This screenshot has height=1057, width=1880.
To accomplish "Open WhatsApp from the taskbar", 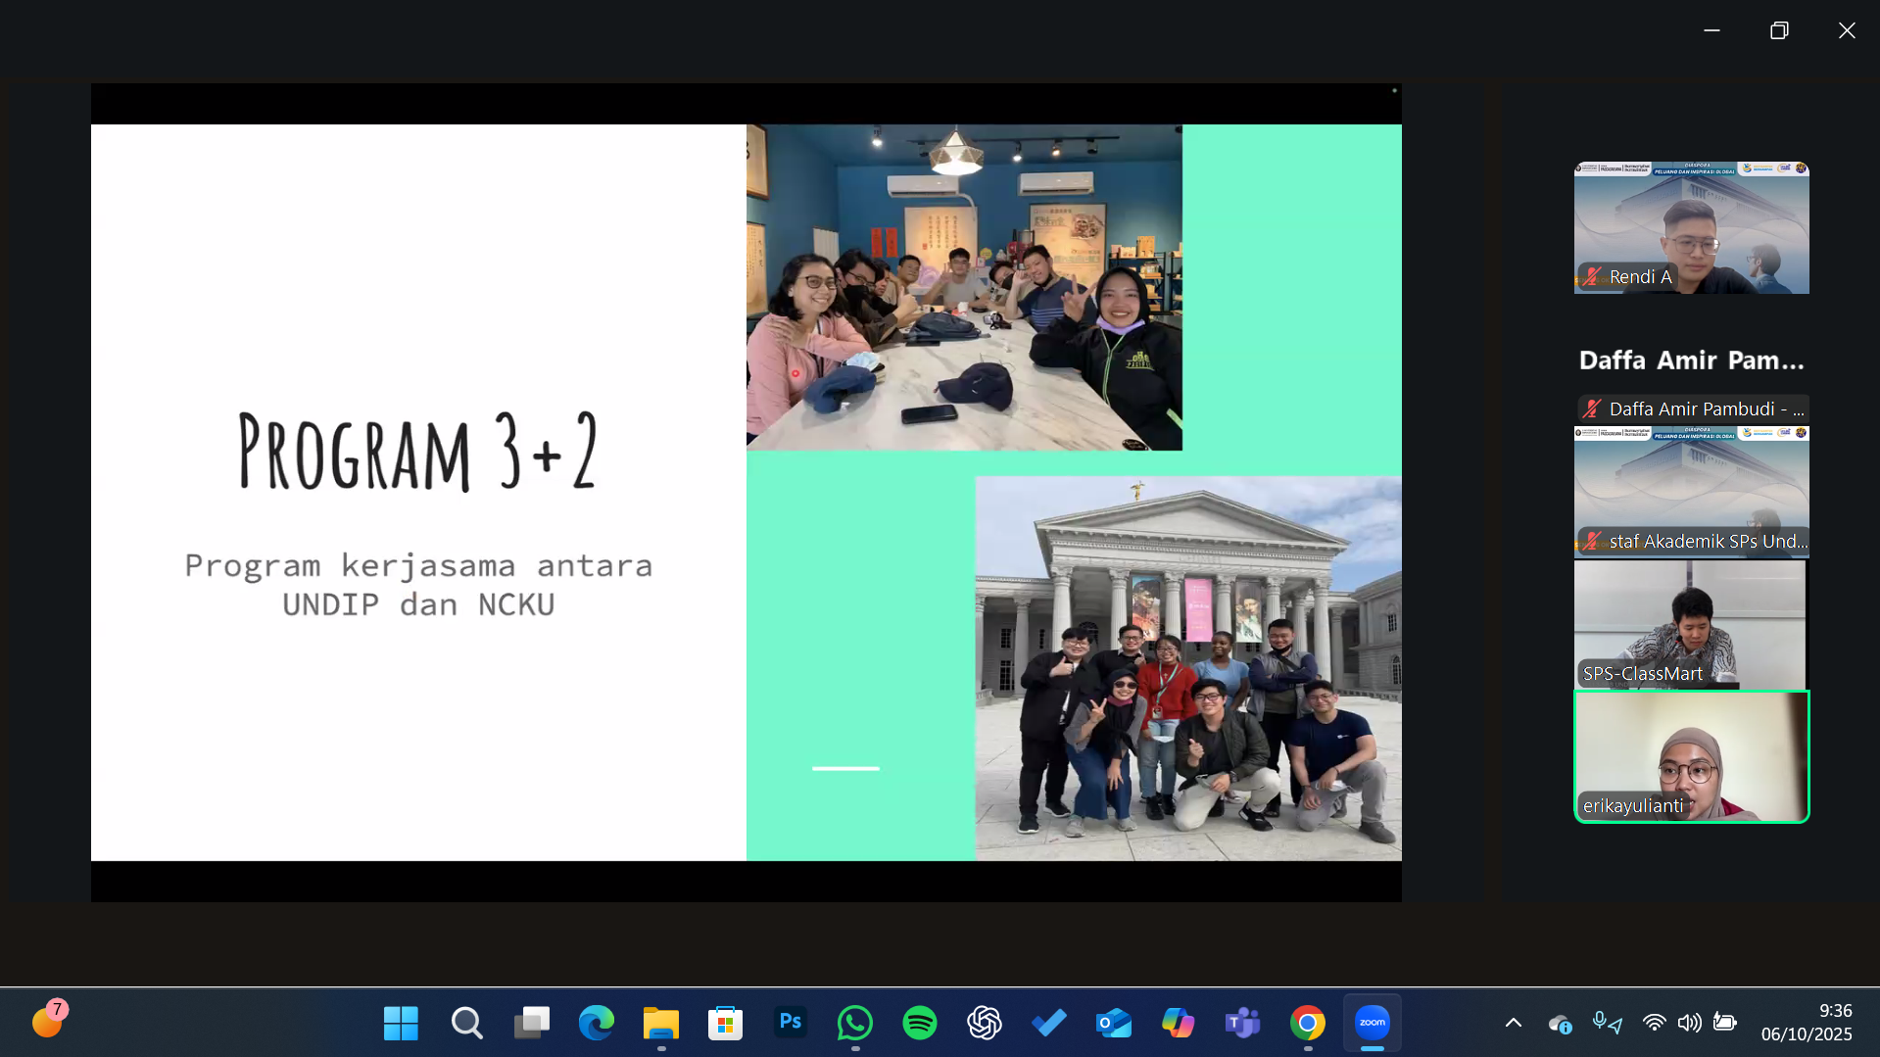I will (x=854, y=1023).
